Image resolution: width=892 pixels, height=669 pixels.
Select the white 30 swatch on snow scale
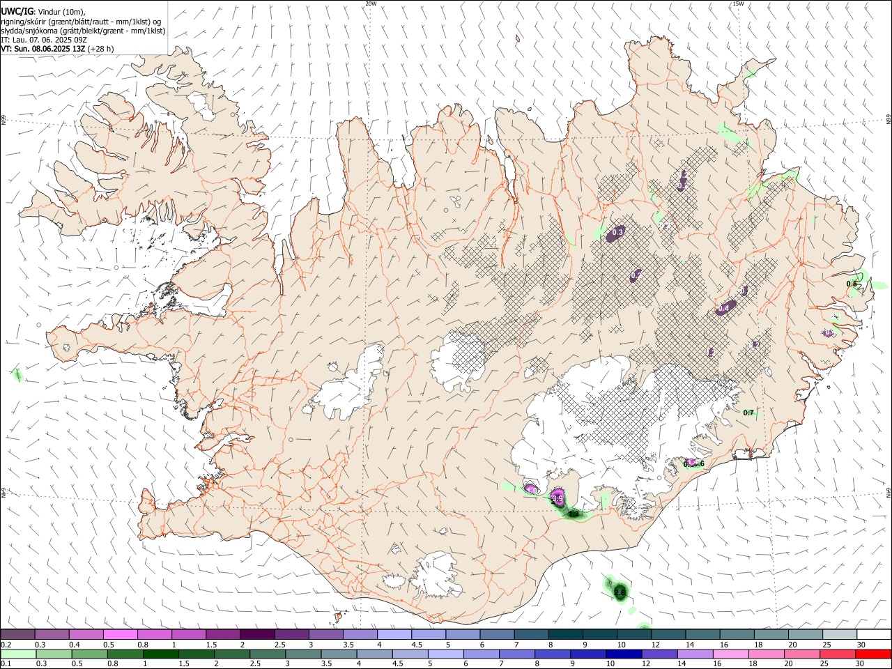(x=874, y=635)
